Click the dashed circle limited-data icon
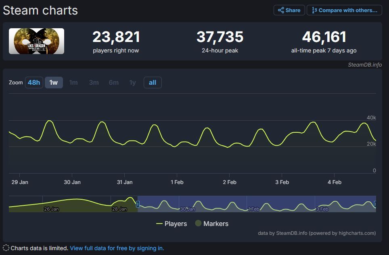The width and height of the screenshot is (389, 255). pos(6,248)
